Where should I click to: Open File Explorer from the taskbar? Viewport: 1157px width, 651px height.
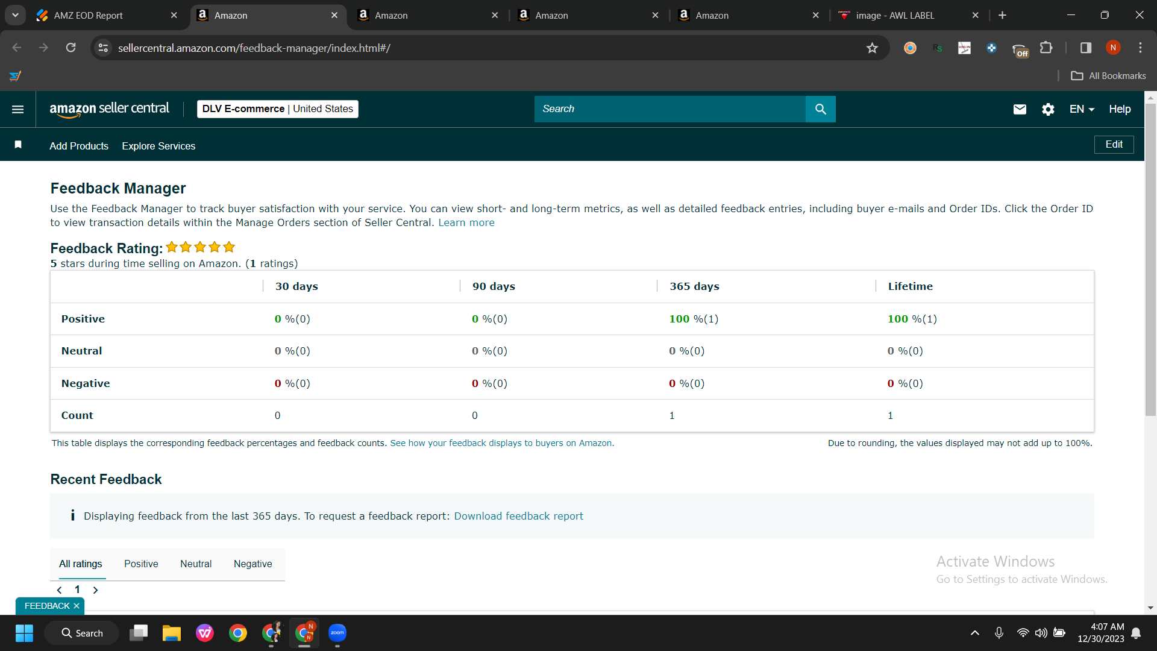pos(172,633)
